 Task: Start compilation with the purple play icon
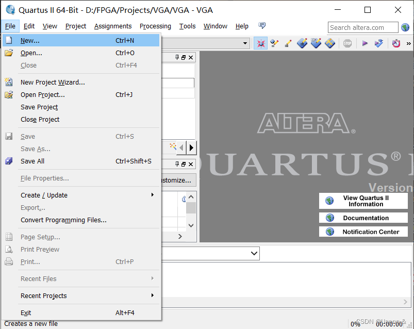[365, 43]
